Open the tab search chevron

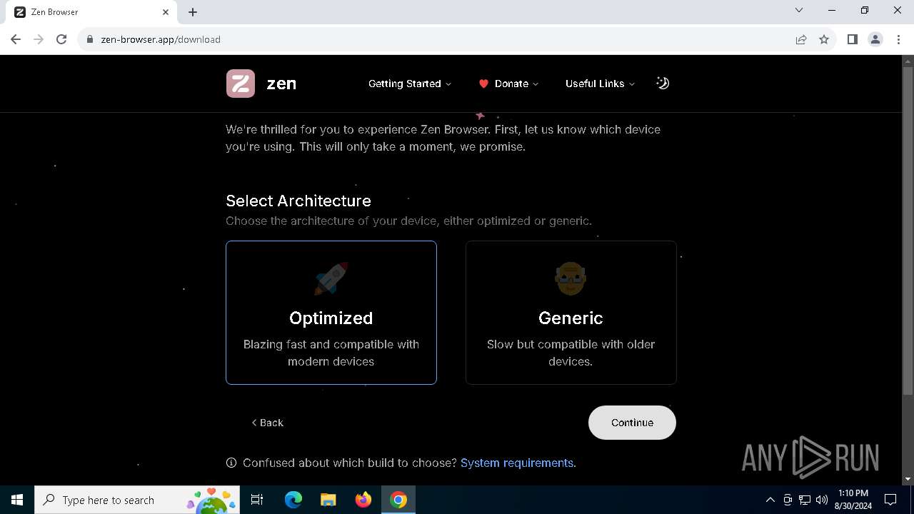point(799,10)
